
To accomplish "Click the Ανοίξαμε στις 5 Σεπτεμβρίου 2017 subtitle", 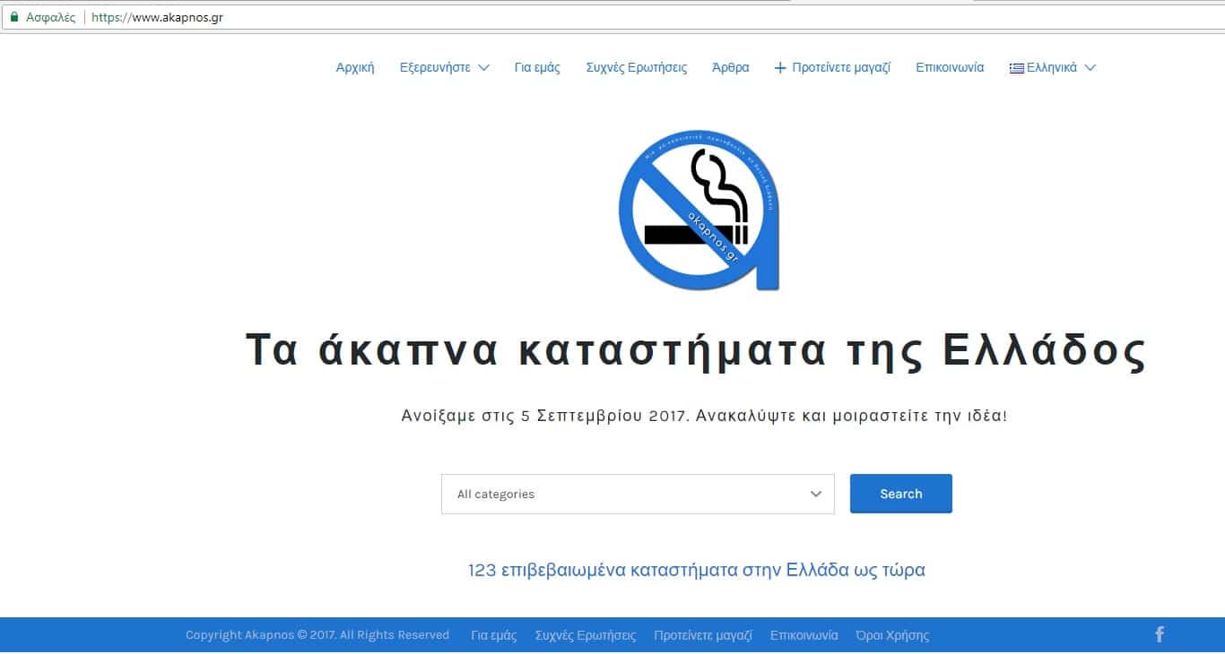I will pos(705,417).
